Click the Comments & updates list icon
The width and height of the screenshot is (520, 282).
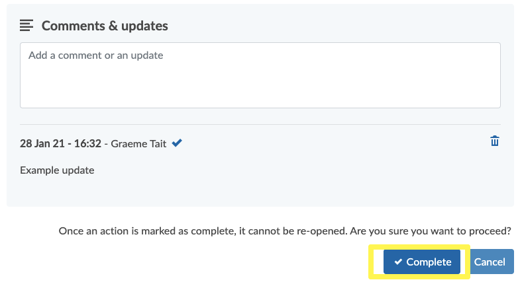(26, 25)
